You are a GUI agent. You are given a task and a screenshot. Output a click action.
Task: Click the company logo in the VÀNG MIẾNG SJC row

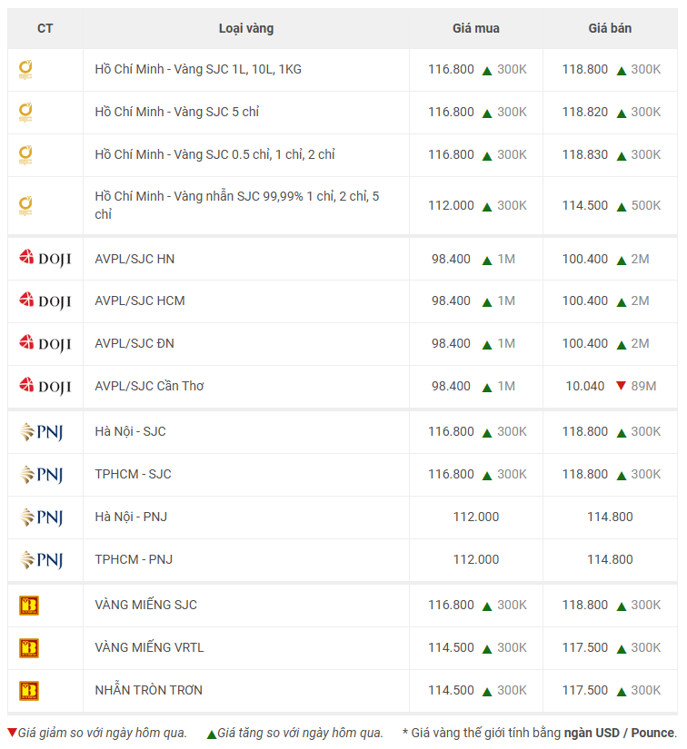click(29, 606)
